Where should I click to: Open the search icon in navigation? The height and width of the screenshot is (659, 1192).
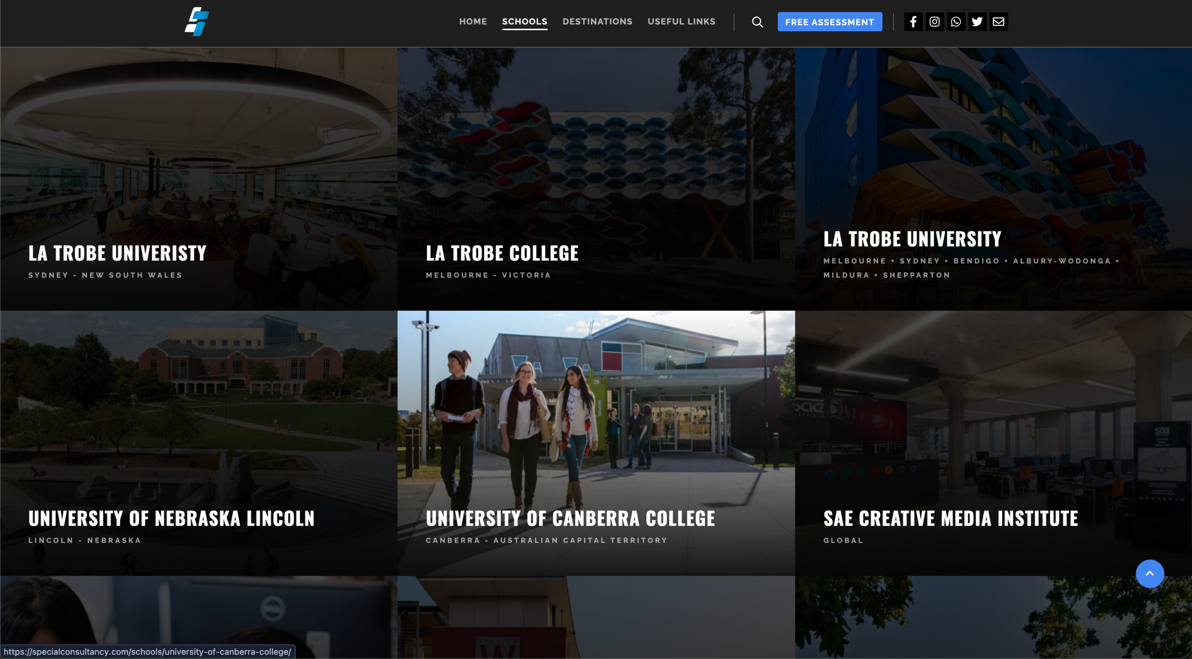coord(757,22)
